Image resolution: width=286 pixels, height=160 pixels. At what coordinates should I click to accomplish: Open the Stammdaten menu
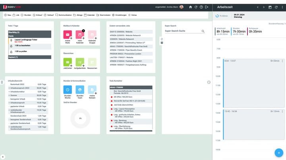coord(103,15)
